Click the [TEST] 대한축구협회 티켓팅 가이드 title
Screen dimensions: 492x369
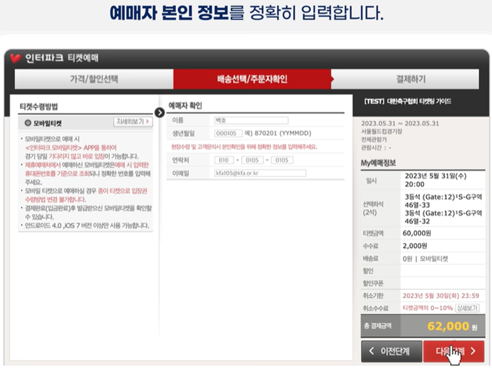coord(407,101)
